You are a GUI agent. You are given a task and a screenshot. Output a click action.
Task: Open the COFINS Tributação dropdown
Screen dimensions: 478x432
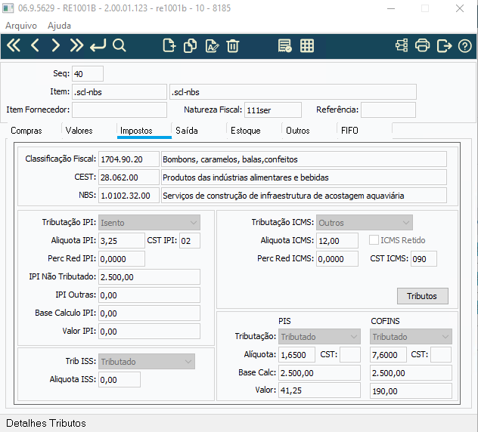(x=411, y=336)
